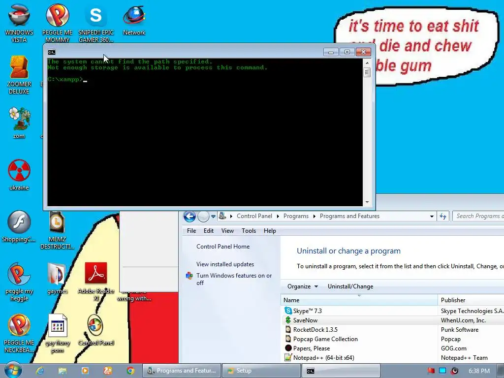The width and height of the screenshot is (504, 378).
Task: Open MEMZ DESTRUCTI... desktop icon
Action: pyautogui.click(x=57, y=230)
